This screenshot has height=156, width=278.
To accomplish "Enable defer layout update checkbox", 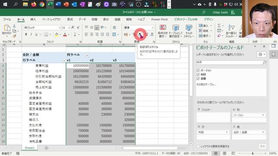I will 198,146.
